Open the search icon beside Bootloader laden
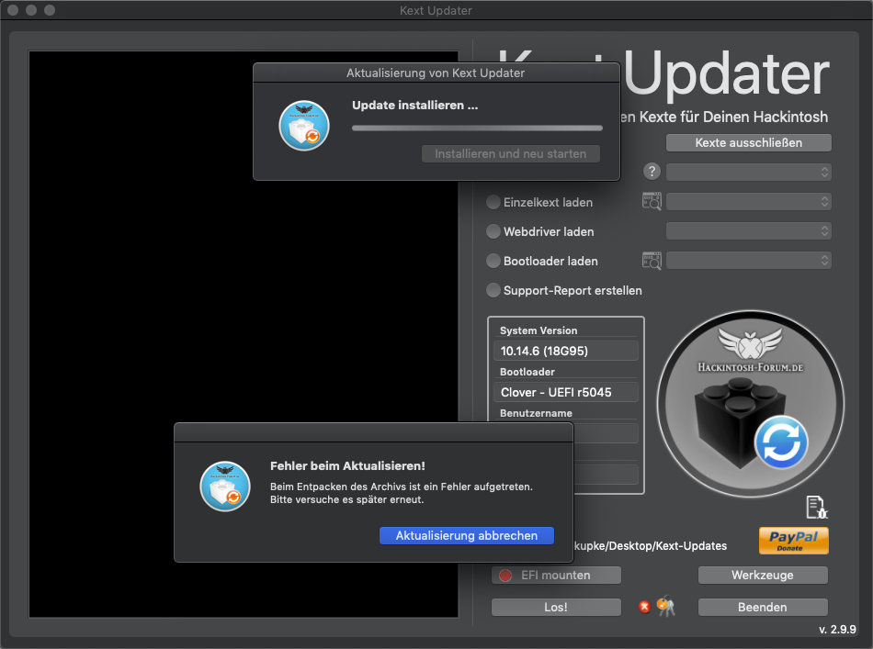The image size is (873, 649). pos(652,261)
